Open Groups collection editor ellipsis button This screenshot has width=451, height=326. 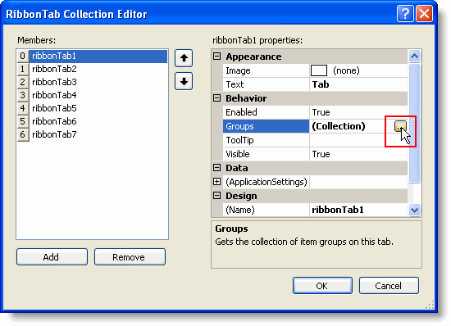pyautogui.click(x=400, y=126)
